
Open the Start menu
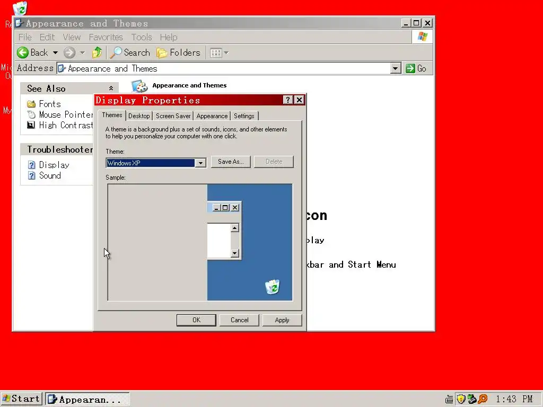pyautogui.click(x=21, y=399)
